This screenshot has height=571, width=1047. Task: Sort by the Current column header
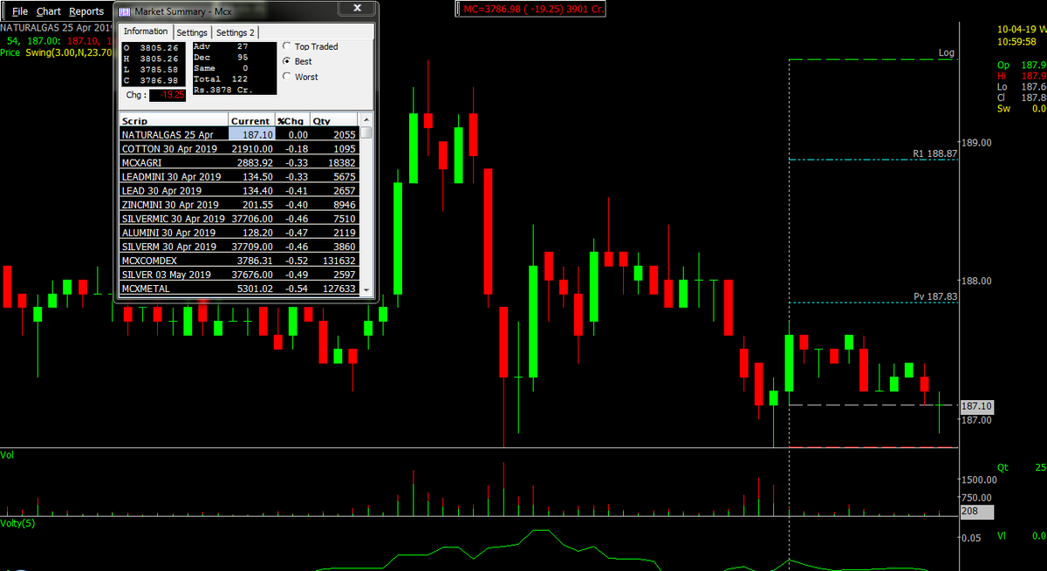pos(250,120)
